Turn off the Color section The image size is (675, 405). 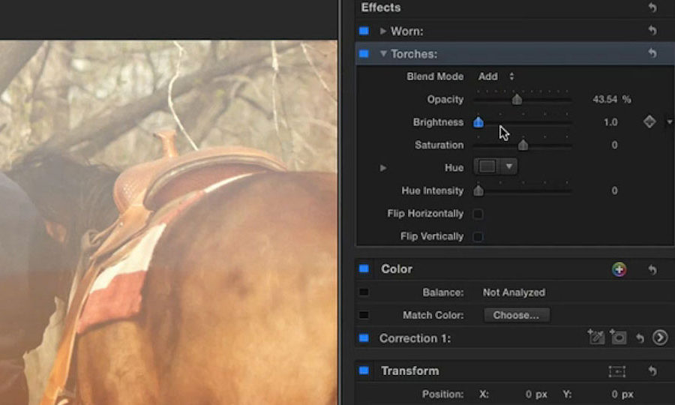click(364, 269)
